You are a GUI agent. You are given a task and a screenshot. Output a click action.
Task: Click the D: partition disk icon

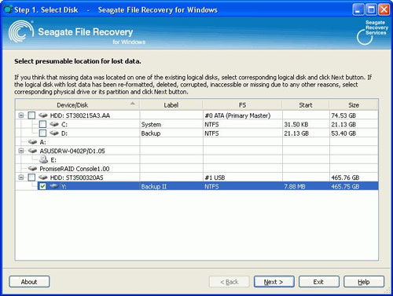pyautogui.click(x=54, y=133)
